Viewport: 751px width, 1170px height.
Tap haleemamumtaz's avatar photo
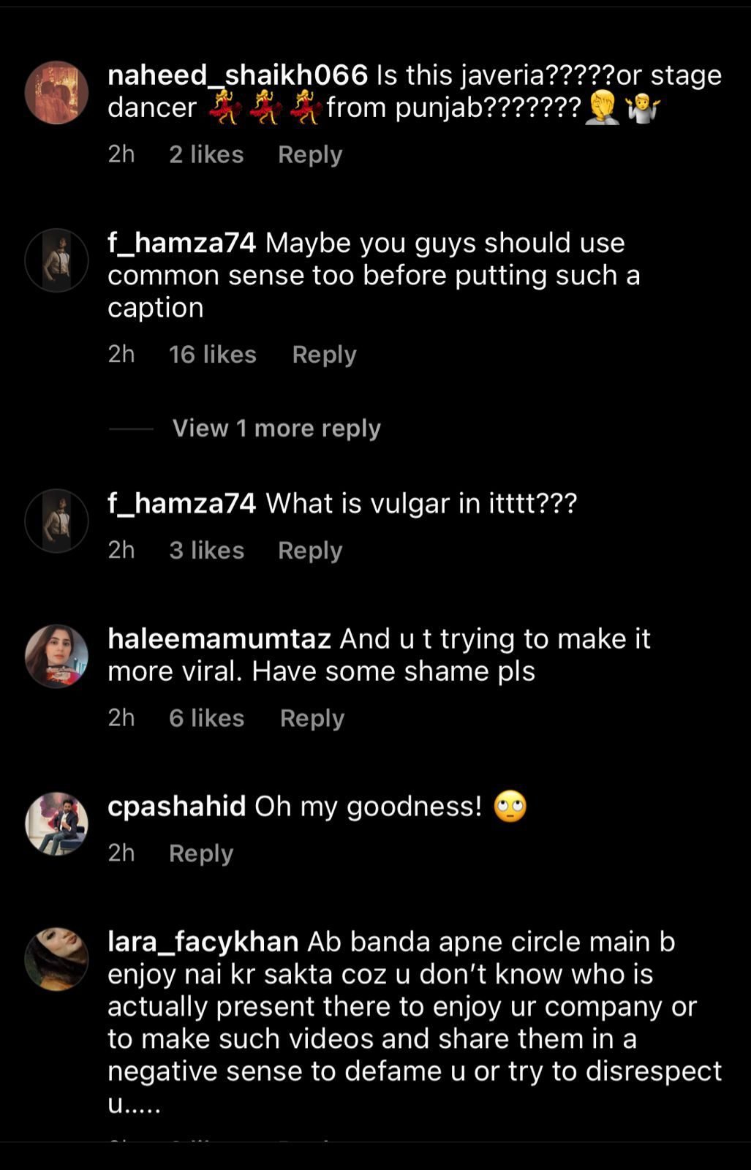point(57,656)
